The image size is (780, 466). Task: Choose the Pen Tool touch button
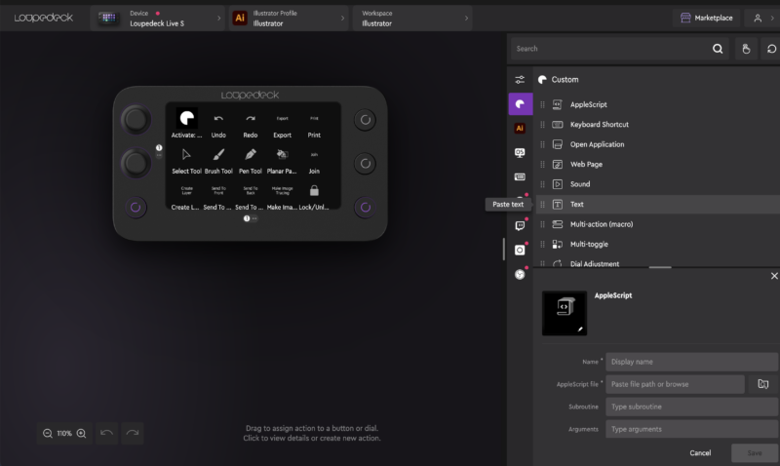[x=251, y=160]
